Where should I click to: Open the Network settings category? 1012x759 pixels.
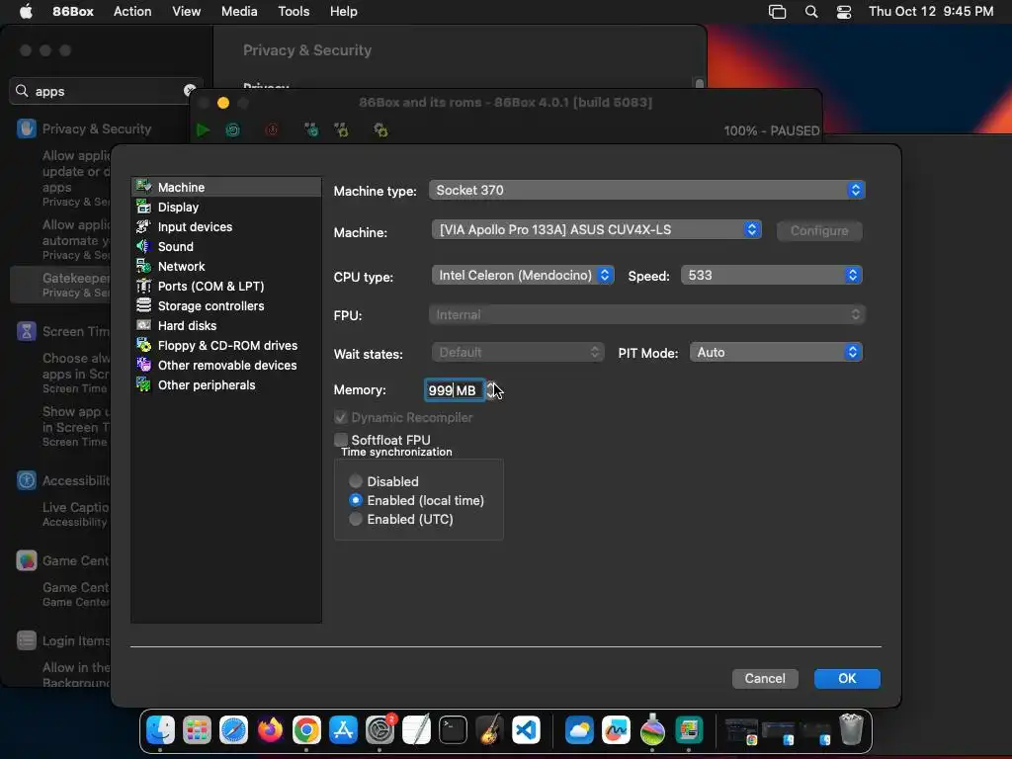click(226, 267)
